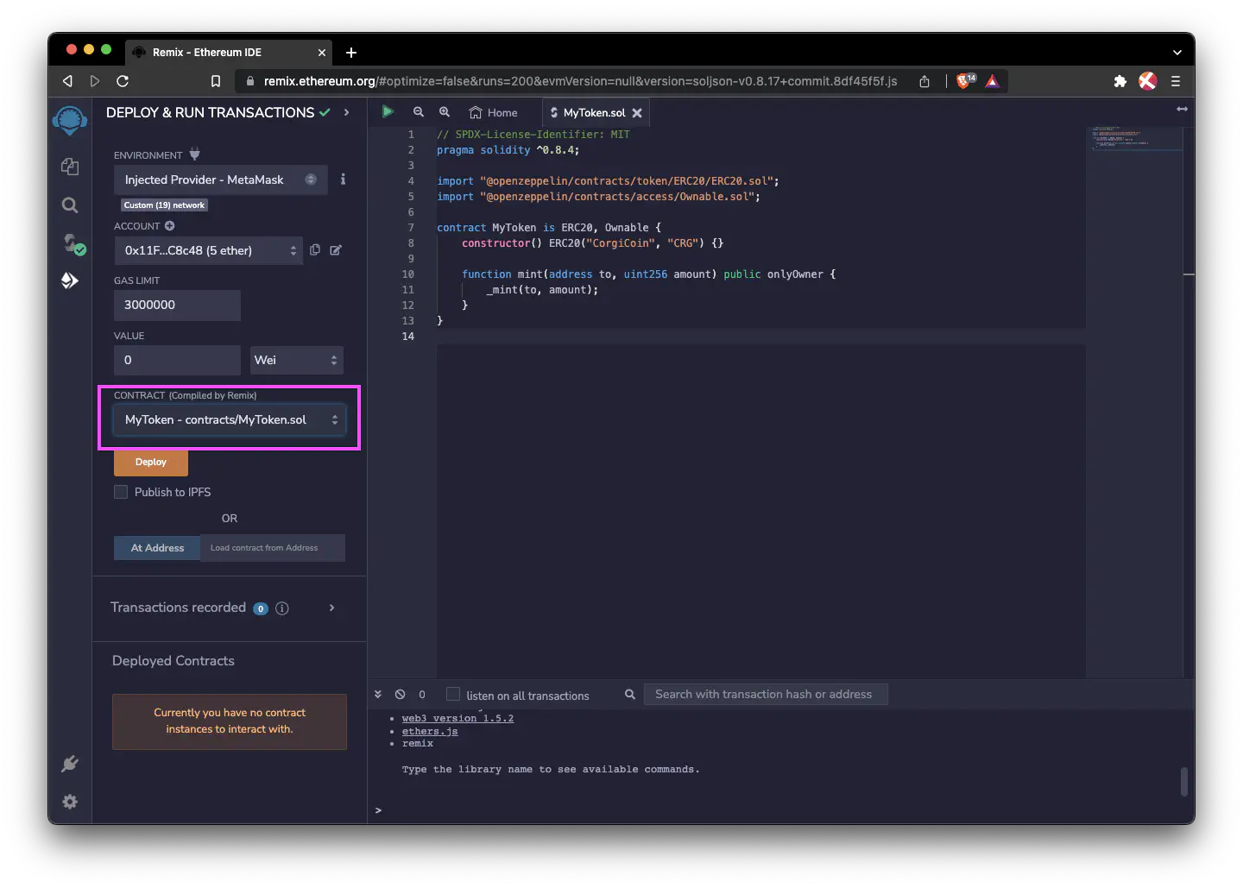
Task: Open the Remix home logo icon
Action: (x=70, y=120)
